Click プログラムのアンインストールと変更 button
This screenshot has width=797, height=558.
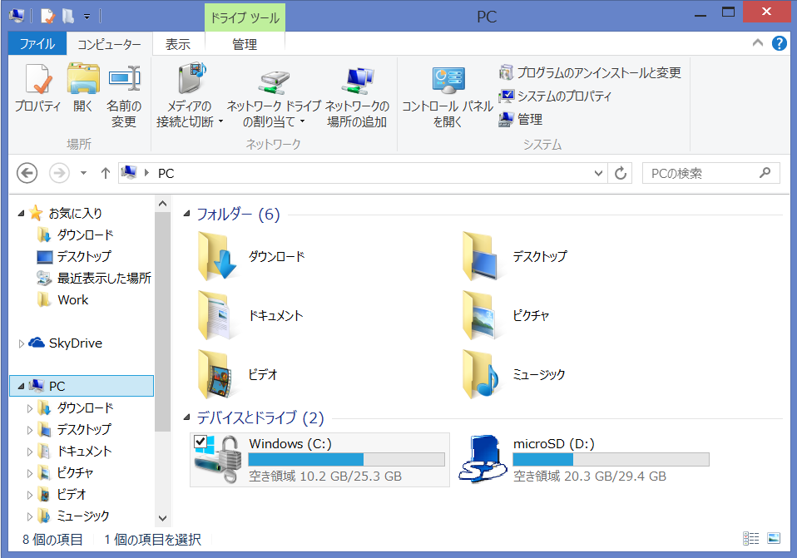[x=590, y=73]
